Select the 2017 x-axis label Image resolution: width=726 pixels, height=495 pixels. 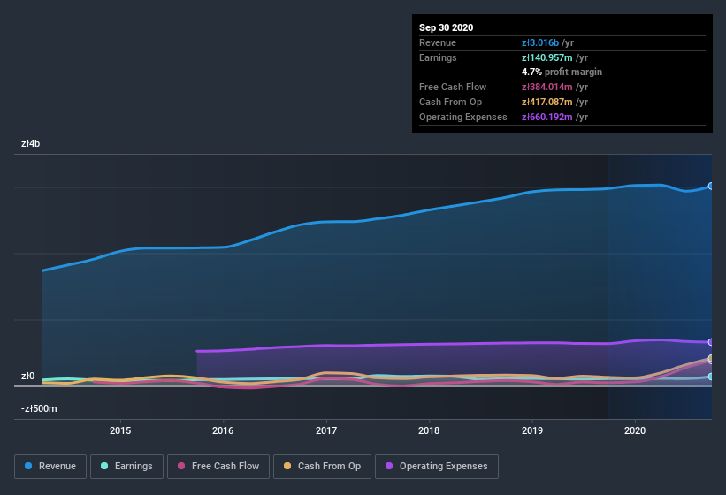pyautogui.click(x=326, y=430)
